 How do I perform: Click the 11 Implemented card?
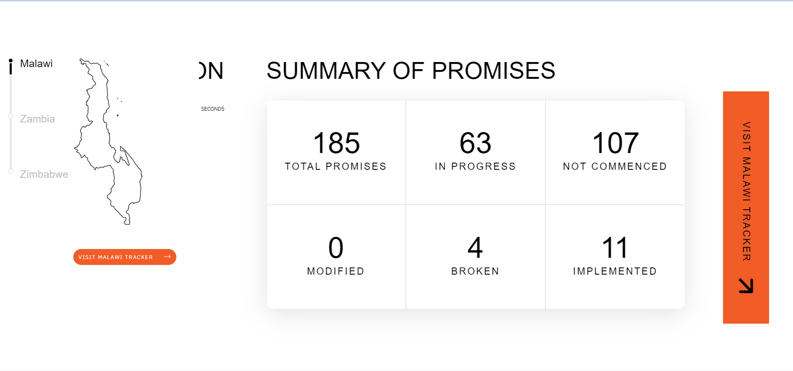pyautogui.click(x=615, y=257)
